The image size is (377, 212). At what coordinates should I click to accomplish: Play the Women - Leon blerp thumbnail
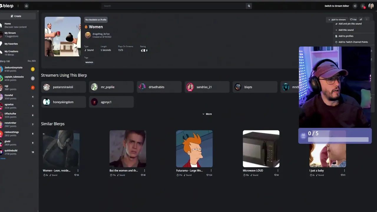point(61,149)
